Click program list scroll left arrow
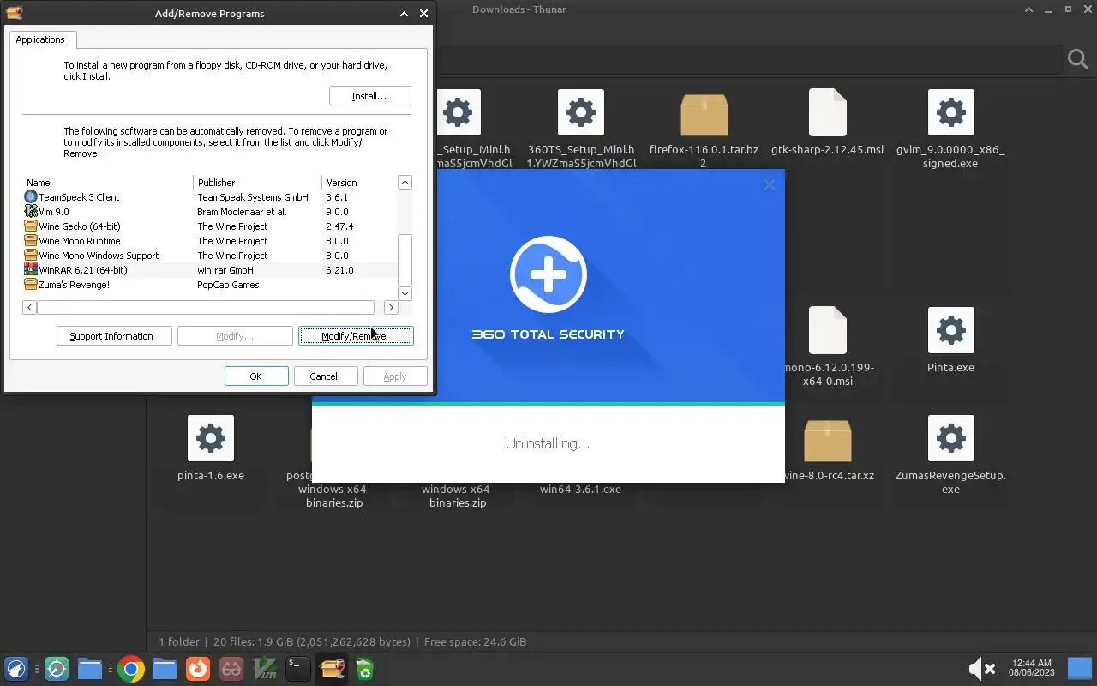 [30, 307]
